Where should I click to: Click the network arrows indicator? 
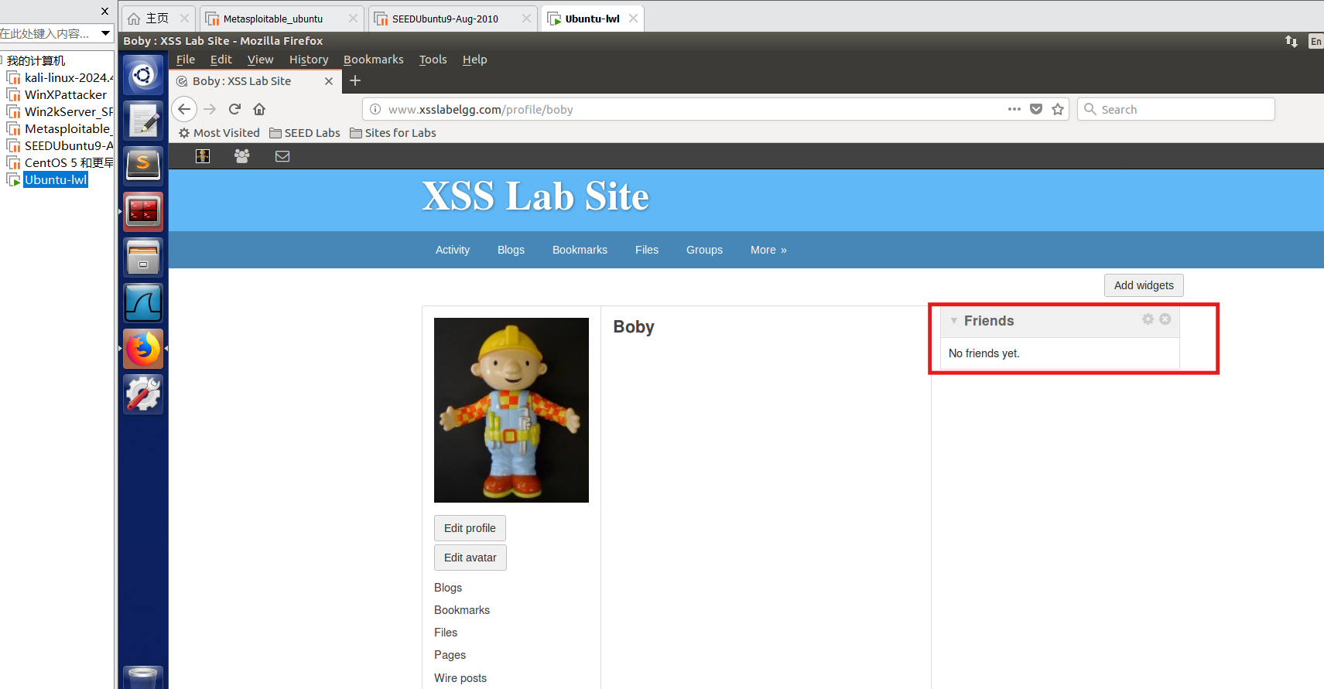1291,41
